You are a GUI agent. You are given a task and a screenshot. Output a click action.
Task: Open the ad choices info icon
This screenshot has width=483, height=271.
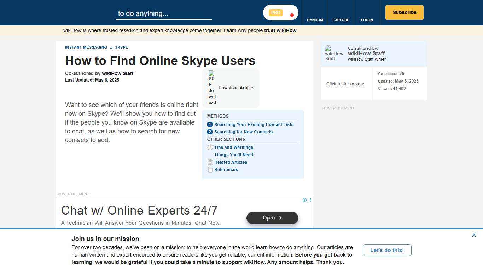click(x=304, y=200)
